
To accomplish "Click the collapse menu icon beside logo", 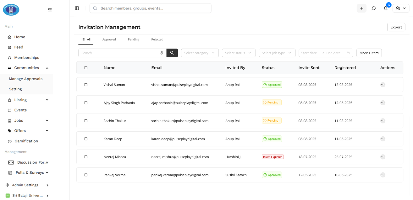I will point(50,10).
